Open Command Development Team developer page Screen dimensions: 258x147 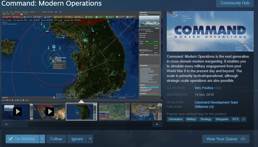point(216,102)
